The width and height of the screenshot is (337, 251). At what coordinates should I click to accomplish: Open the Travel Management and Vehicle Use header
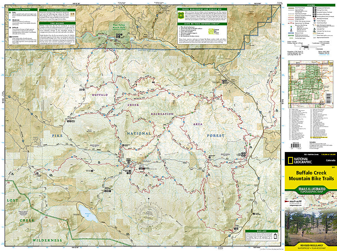pyautogui.click(x=202, y=9)
